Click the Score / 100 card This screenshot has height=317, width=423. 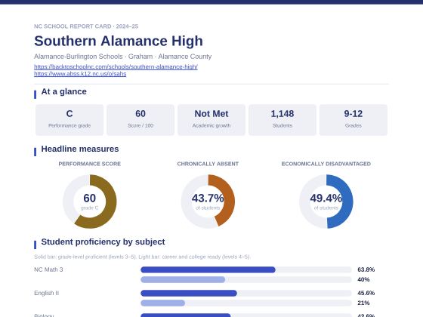[140, 120]
